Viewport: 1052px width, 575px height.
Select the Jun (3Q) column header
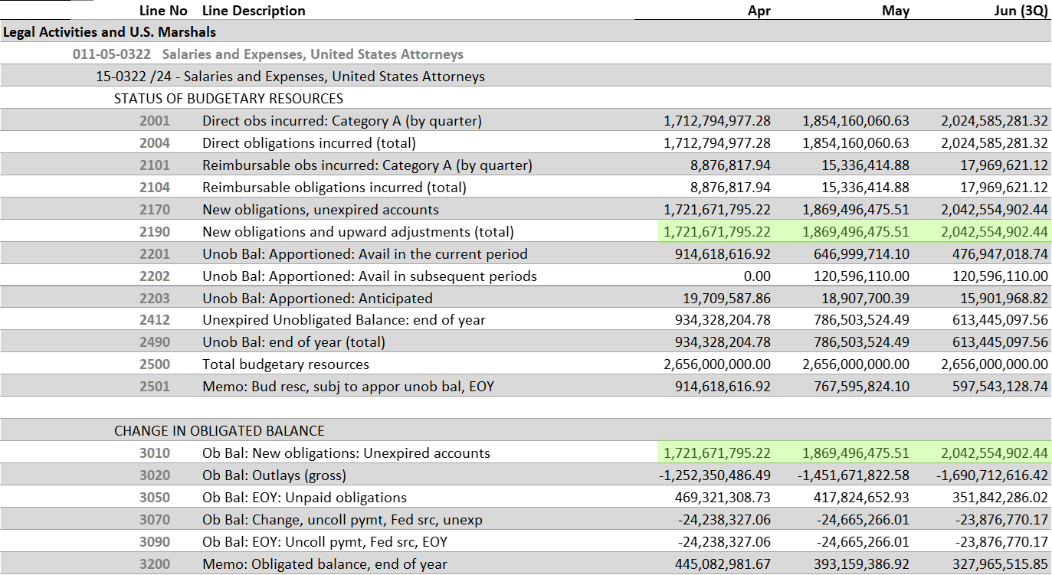coord(1016,11)
